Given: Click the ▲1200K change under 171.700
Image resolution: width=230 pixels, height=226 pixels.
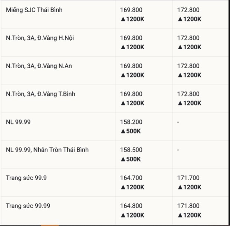Looking at the screenshot, I should point(189,187).
